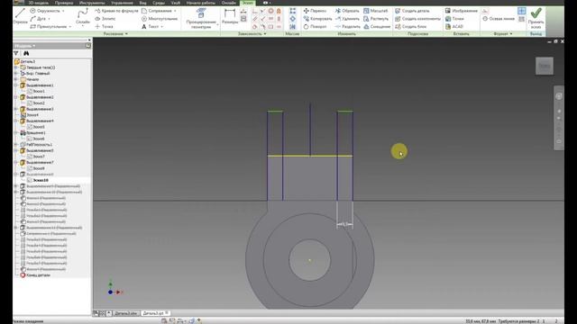
Task: Select the Прямоугольник rectangle tool
Action: click(48, 26)
